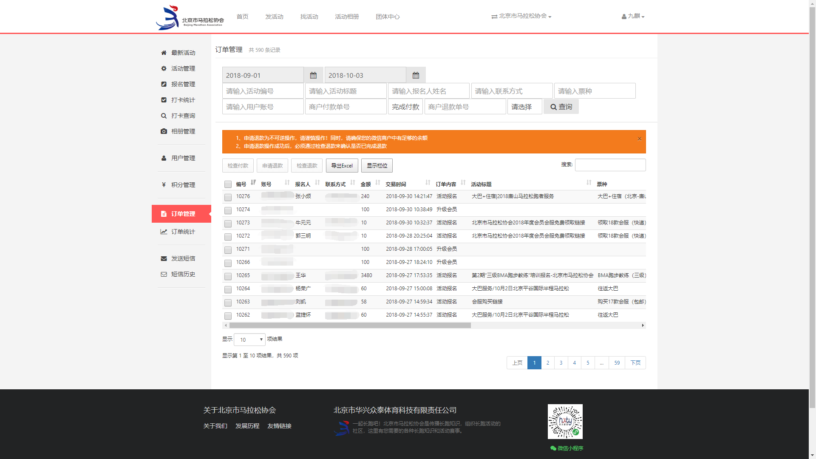Check the checkbox for order 10276
Screen dimensions: 816x459
click(x=228, y=197)
